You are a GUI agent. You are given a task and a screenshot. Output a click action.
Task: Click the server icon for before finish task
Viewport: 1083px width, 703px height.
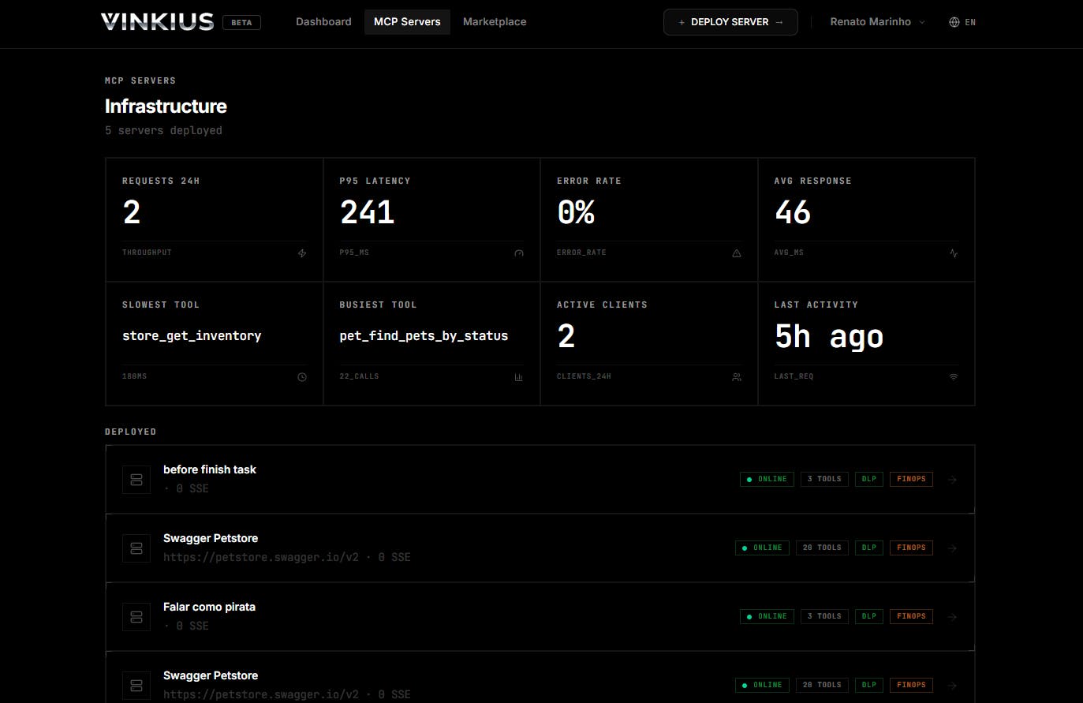point(136,480)
